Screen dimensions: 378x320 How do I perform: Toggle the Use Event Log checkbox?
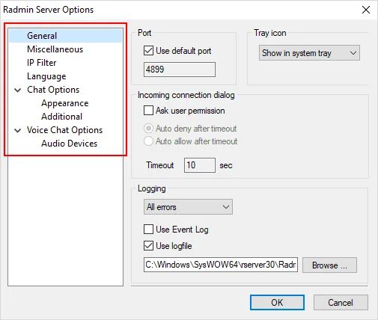pos(148,230)
